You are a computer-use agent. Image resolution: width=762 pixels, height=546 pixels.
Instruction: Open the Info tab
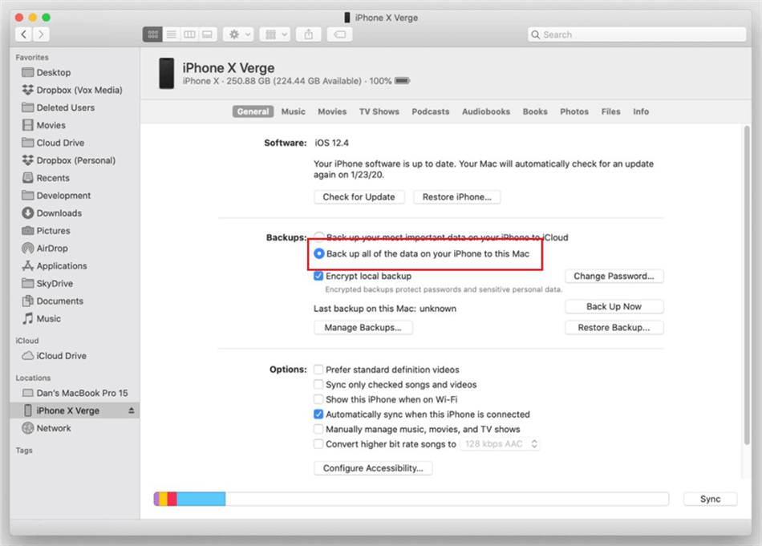point(641,111)
